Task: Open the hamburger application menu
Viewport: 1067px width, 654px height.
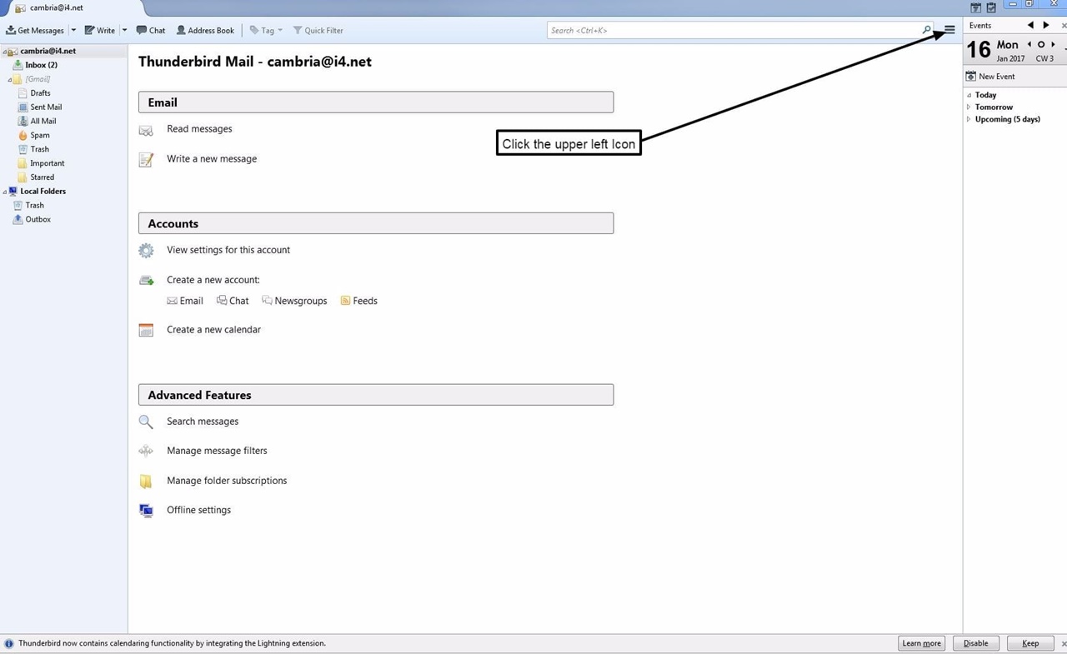Action: tap(949, 30)
